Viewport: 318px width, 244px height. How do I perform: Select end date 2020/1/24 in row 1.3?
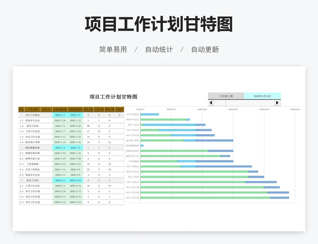(75, 131)
